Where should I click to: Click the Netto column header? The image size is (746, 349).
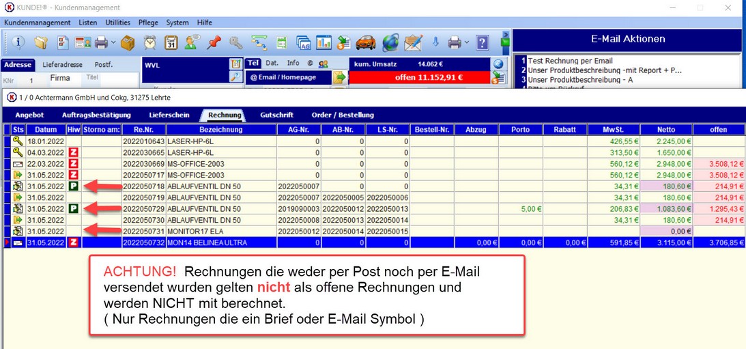point(665,129)
